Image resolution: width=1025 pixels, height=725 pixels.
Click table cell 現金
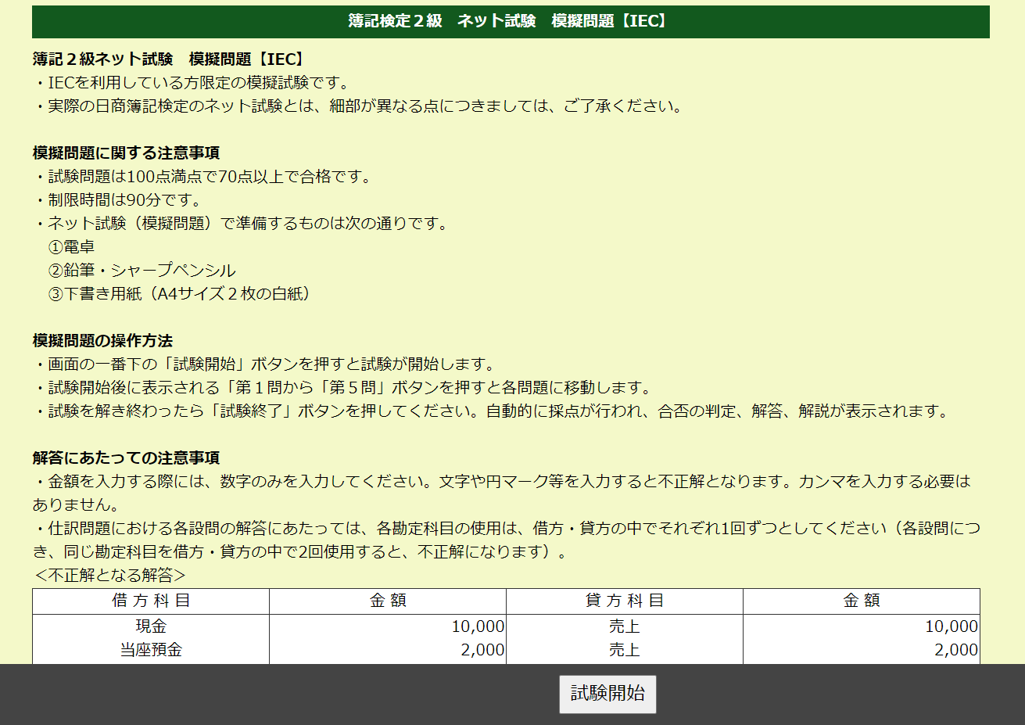click(x=151, y=626)
